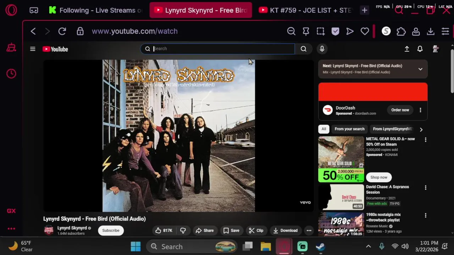Image resolution: width=454 pixels, height=255 pixels.
Task: Click the www.youtube.com/watch address bar
Action: pos(135,31)
